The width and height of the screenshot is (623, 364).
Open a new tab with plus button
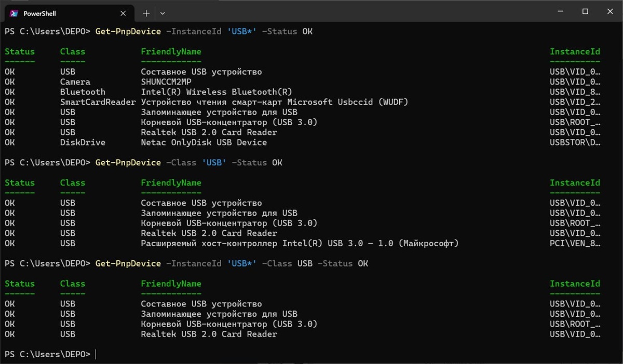point(146,13)
